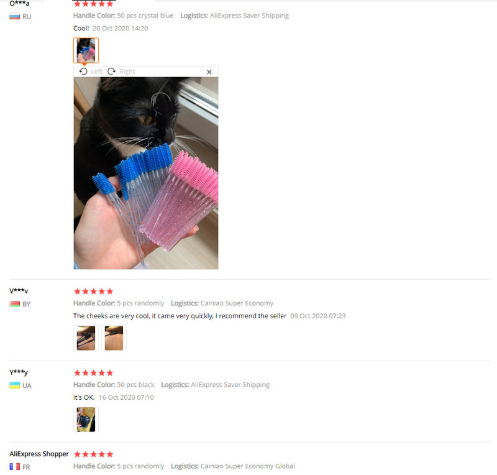Click the five-star rating in V***v's review
Image resolution: width=497 pixels, height=475 pixels.
[94, 292]
